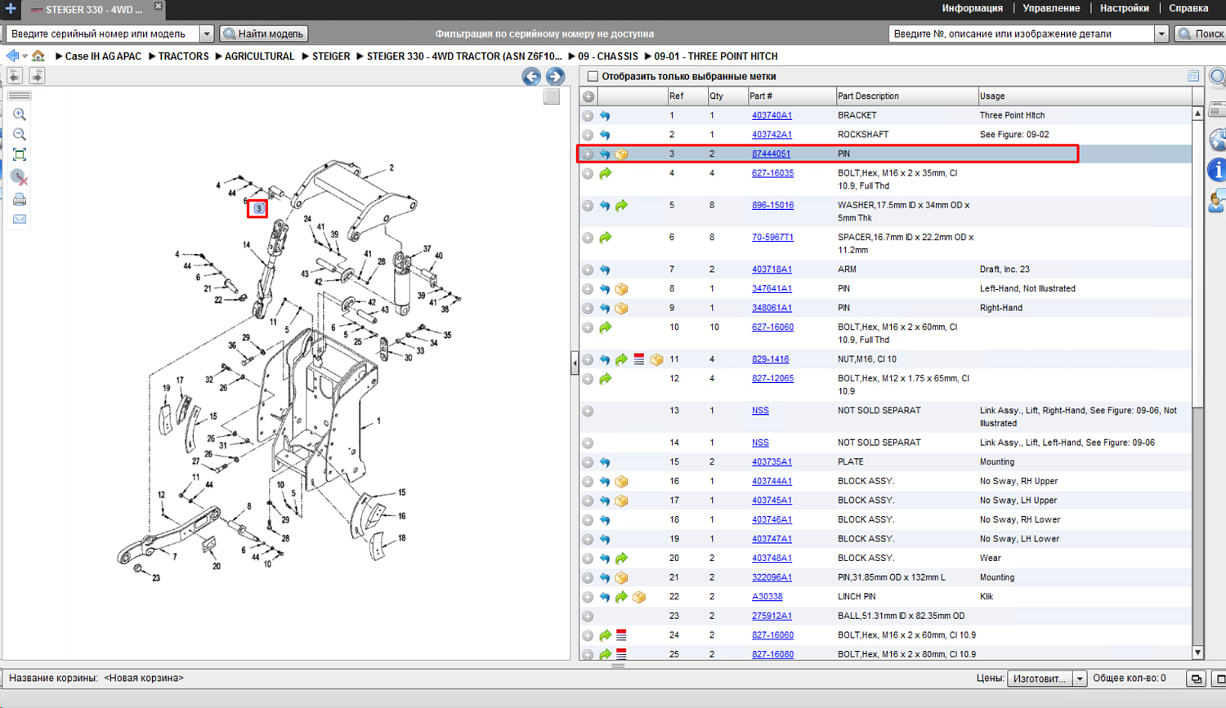
Task: Expand panel with the right page arrow button
Action: (37, 76)
